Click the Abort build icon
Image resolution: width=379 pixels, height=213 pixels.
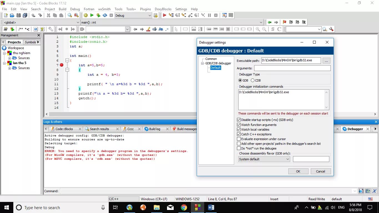point(111,16)
